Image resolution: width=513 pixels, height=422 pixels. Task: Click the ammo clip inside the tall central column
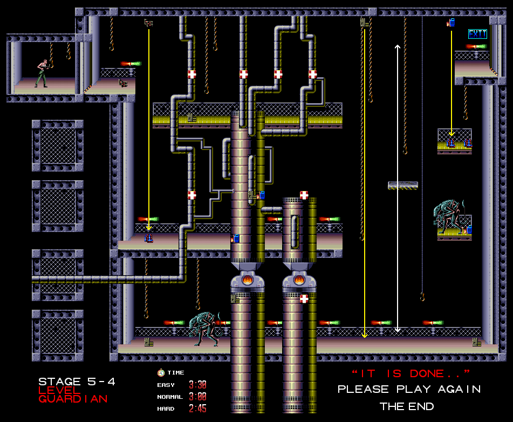point(252,195)
